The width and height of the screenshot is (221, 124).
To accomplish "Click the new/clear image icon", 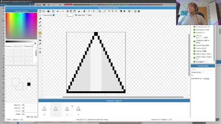I will click(40, 11).
